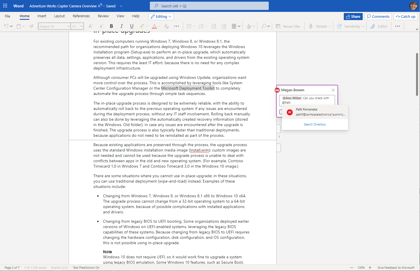Click Search Directory link
The width and height of the screenshot is (420, 271).
point(315,124)
